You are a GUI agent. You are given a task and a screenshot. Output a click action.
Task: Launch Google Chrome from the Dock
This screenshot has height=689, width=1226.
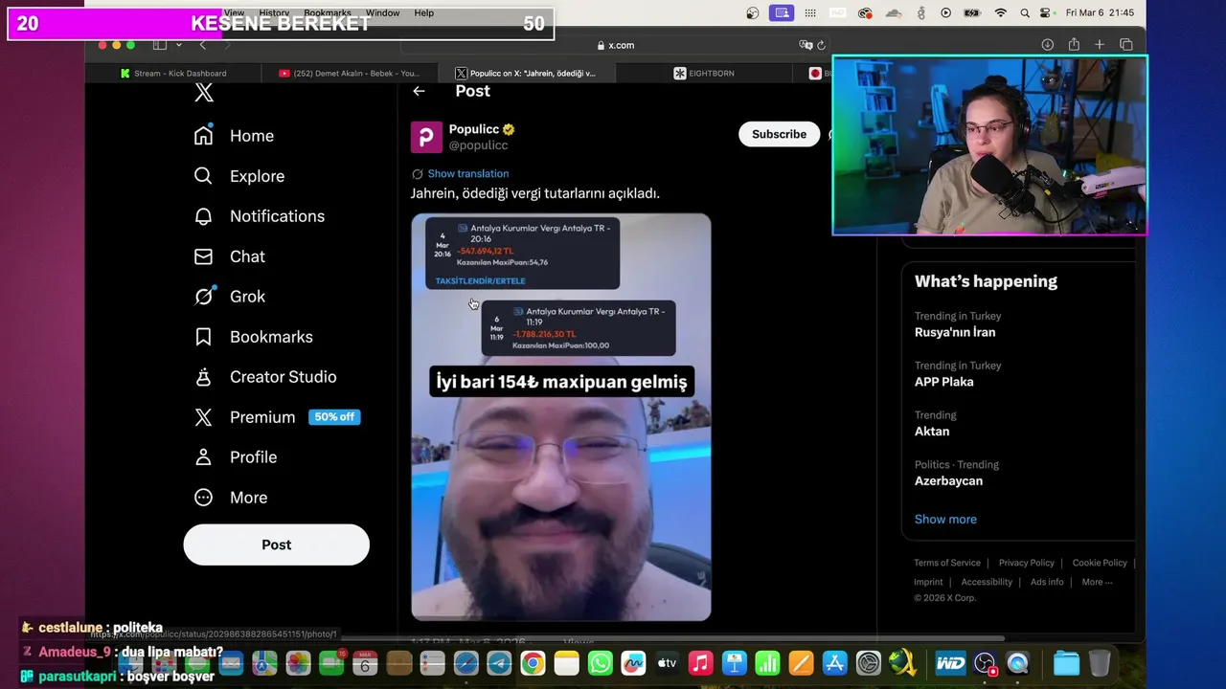(533, 663)
